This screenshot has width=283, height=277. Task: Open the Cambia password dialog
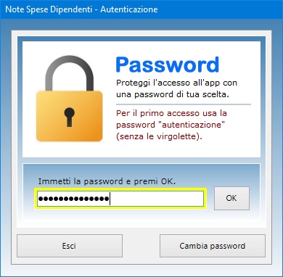(x=213, y=246)
